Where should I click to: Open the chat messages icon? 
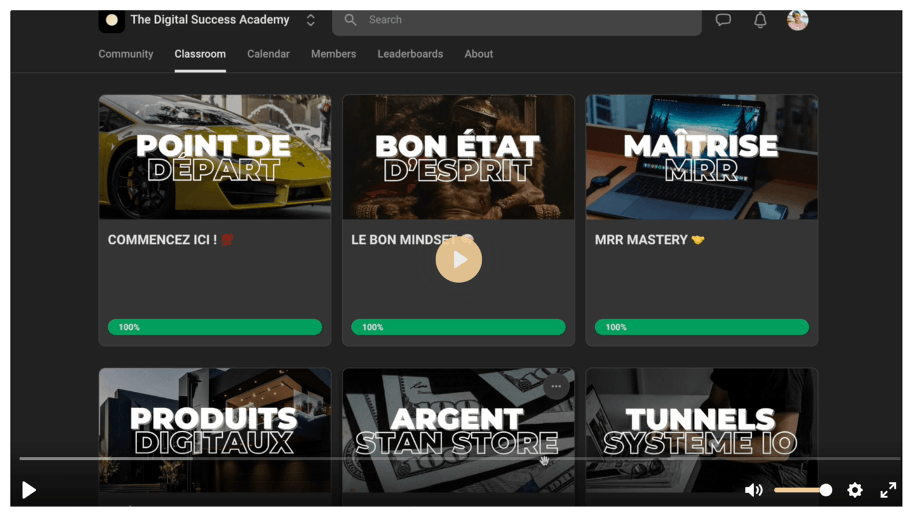pos(723,20)
